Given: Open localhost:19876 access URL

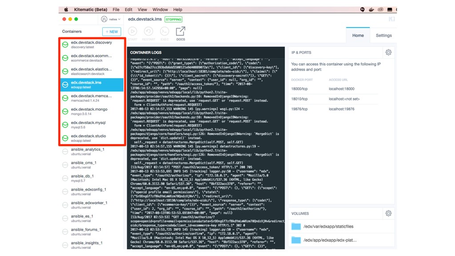Looking at the screenshot, I should click(x=342, y=109).
